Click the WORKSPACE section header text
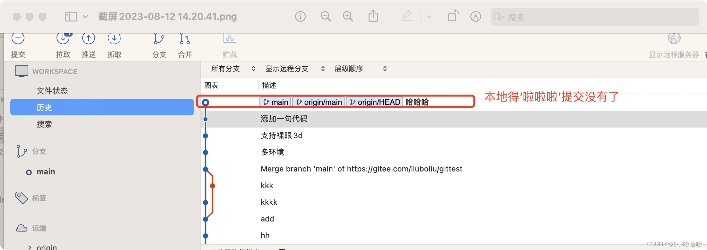707x250 pixels. tap(55, 71)
